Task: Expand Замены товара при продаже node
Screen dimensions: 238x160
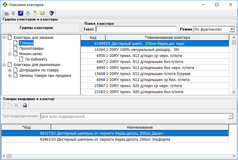Action: click(10, 76)
